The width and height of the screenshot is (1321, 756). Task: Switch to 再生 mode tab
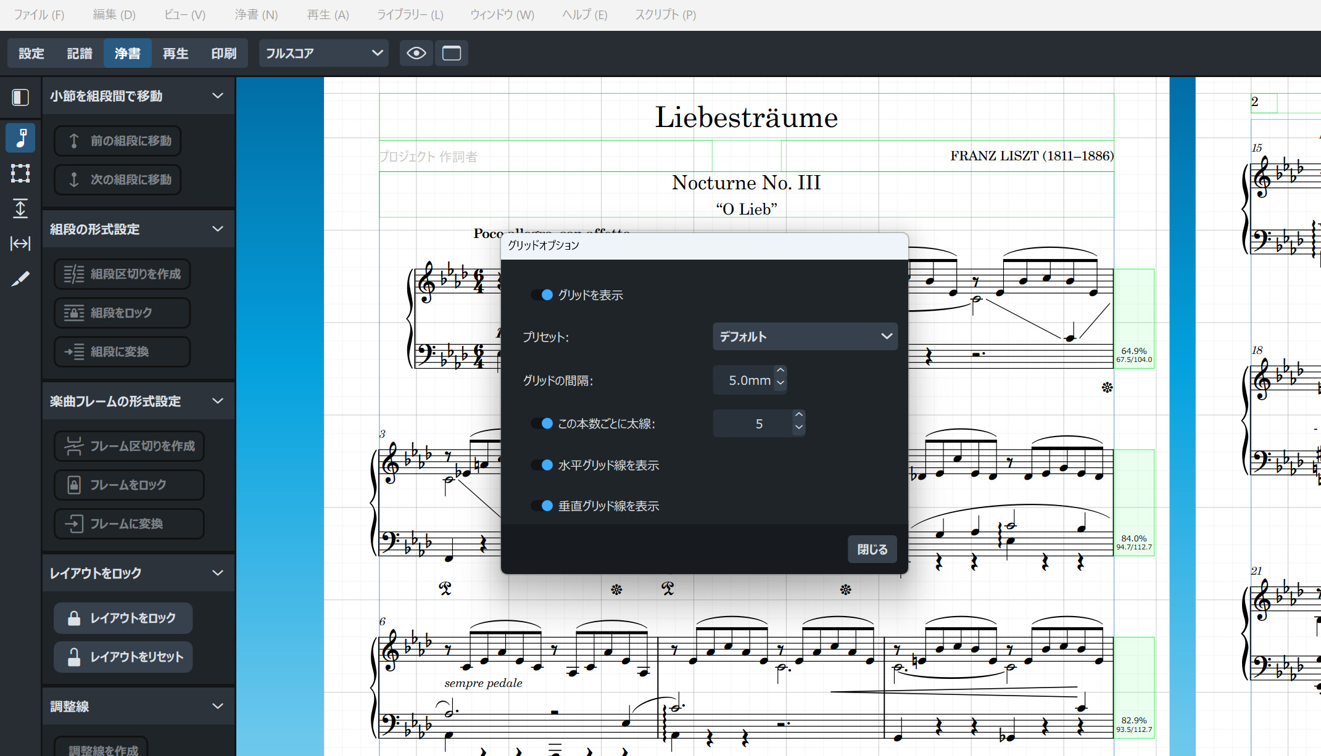point(176,53)
